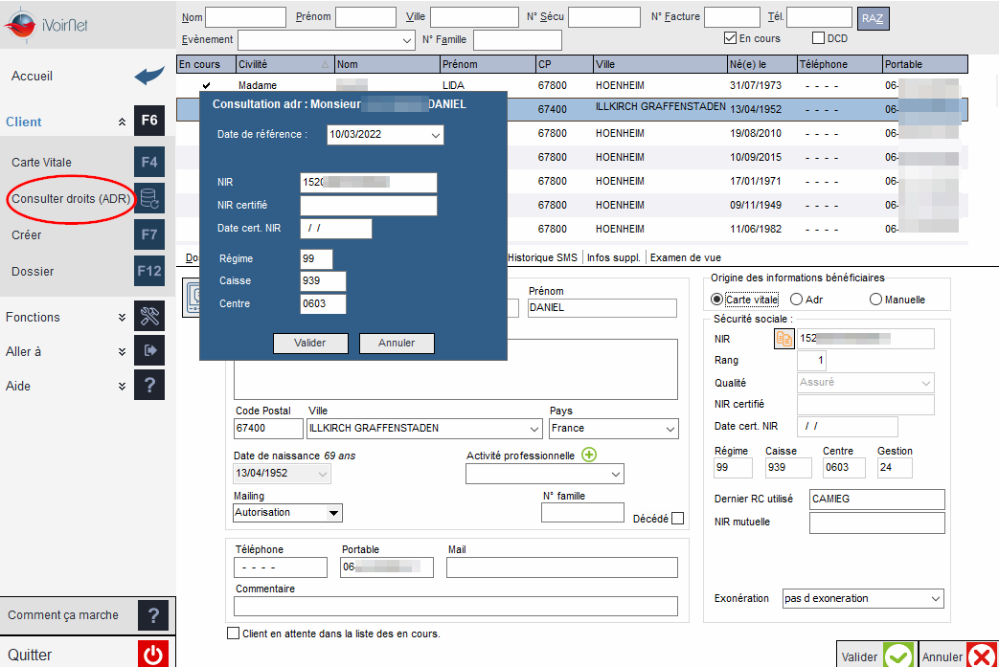Click the Fonctions tools icon

pos(149,317)
